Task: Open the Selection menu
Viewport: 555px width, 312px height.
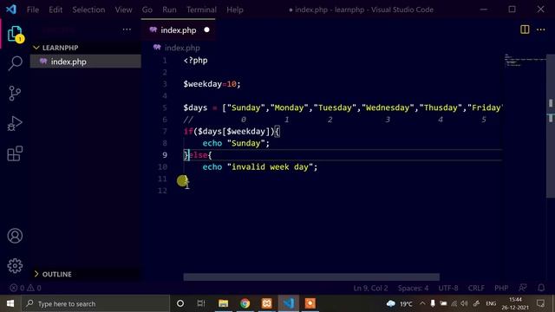Action: point(88,10)
